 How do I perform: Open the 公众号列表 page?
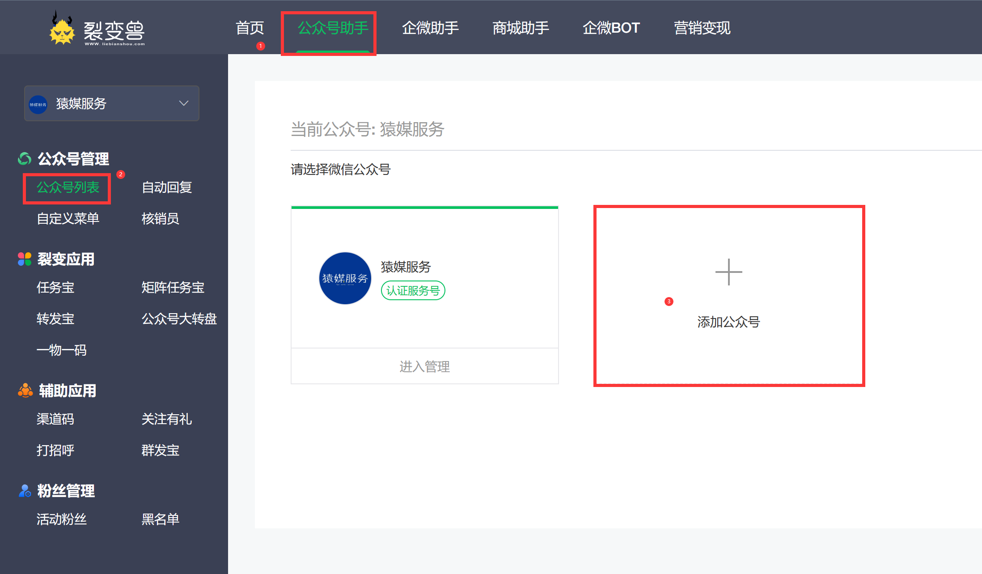click(68, 188)
